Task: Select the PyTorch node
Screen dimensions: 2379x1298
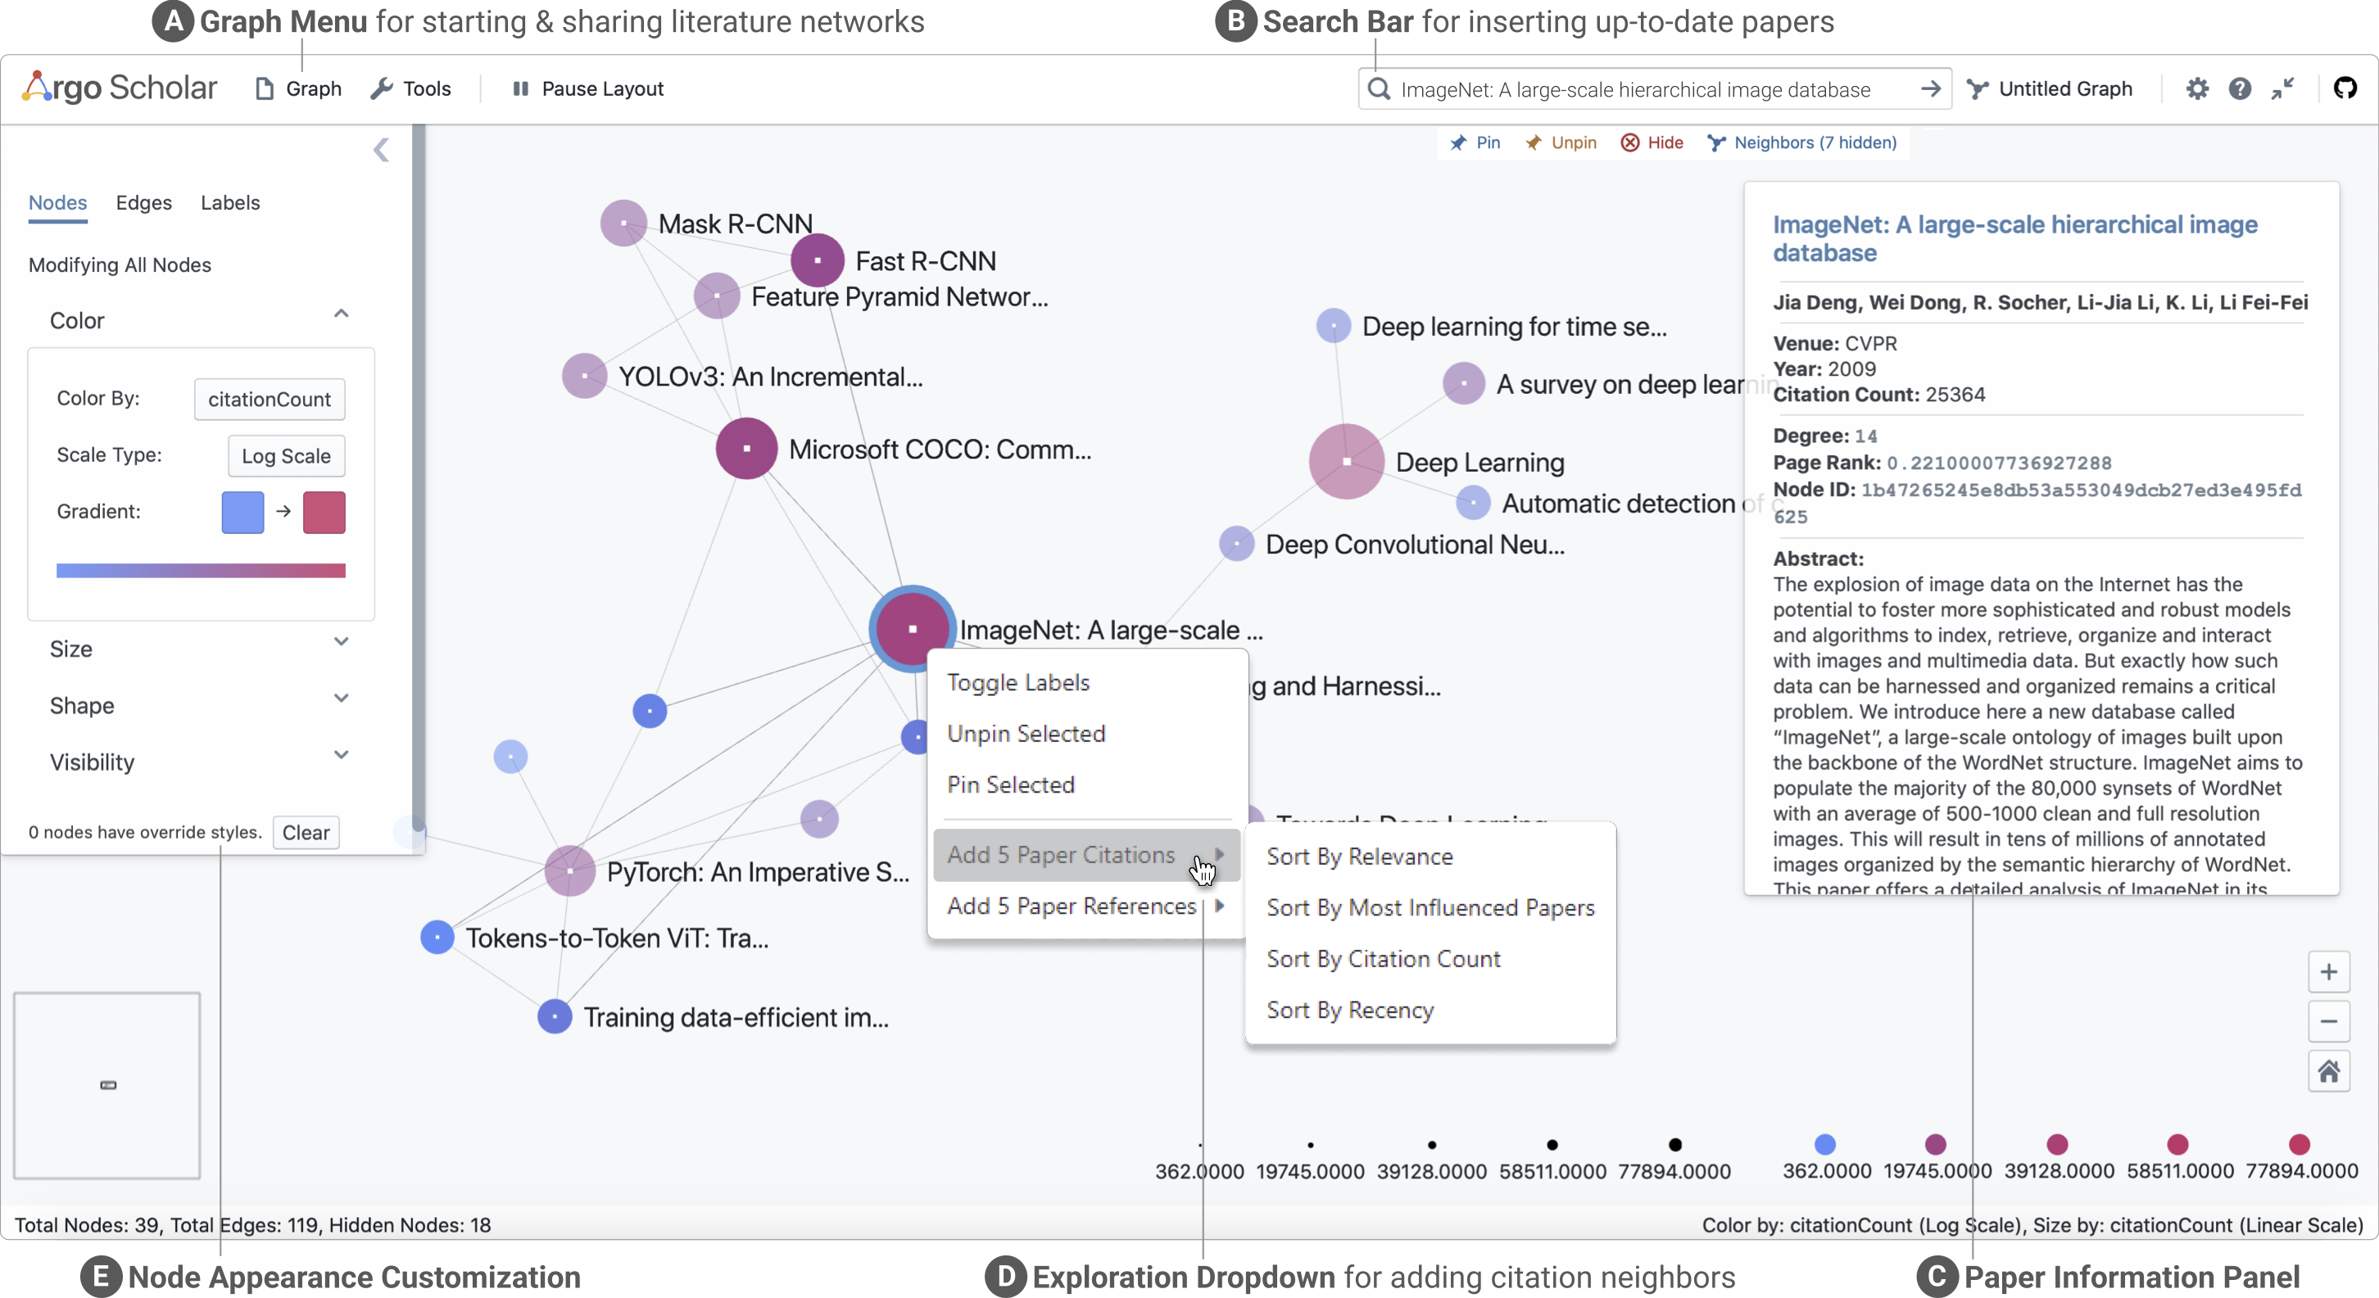Action: tap(570, 871)
